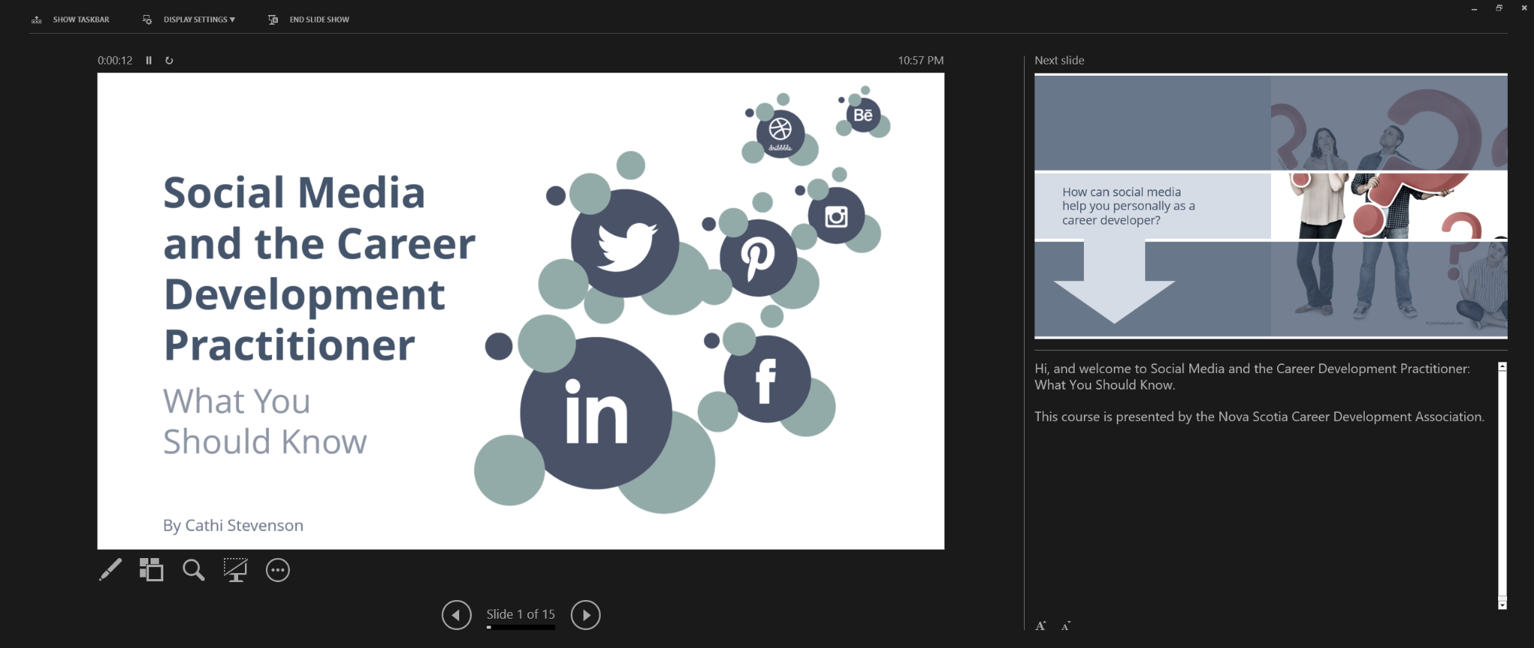Click the current slide main view
The height and width of the screenshot is (648, 1534).
(521, 311)
